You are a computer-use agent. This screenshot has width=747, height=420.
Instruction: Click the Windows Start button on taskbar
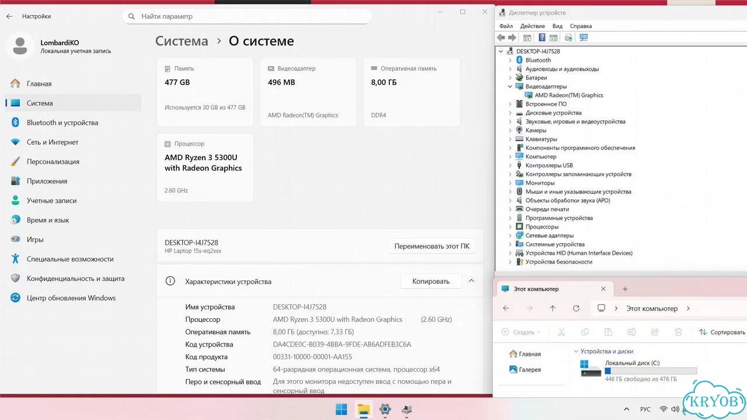click(341, 409)
